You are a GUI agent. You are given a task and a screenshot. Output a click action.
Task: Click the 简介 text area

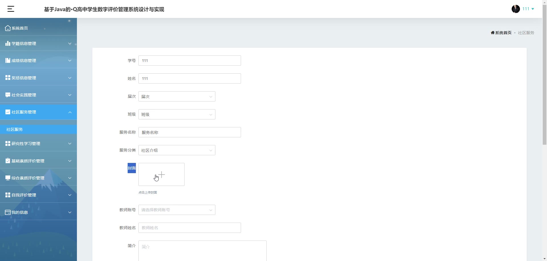[x=203, y=251]
